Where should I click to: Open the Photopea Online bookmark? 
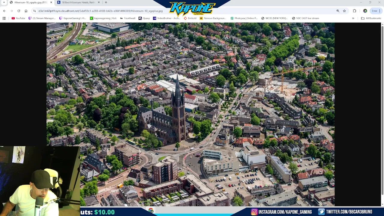pos(244,18)
